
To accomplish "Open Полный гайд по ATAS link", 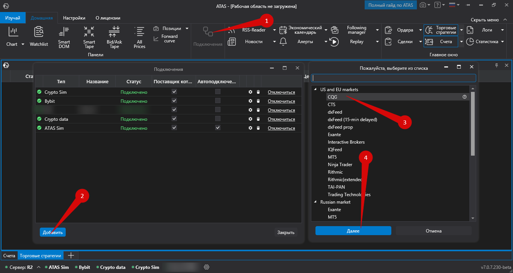I will click(391, 5).
